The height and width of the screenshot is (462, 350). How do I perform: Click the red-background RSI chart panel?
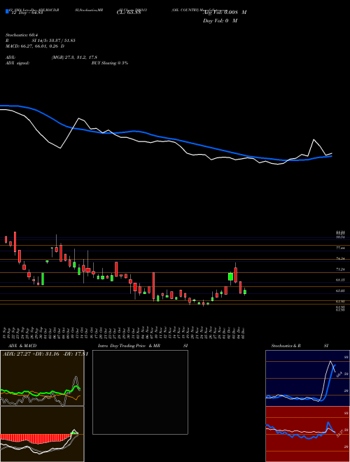[x=307, y=434]
